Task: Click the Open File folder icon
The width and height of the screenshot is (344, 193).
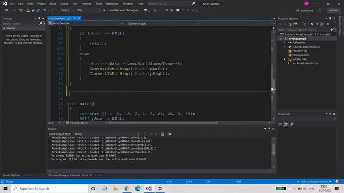Action: (28, 10)
